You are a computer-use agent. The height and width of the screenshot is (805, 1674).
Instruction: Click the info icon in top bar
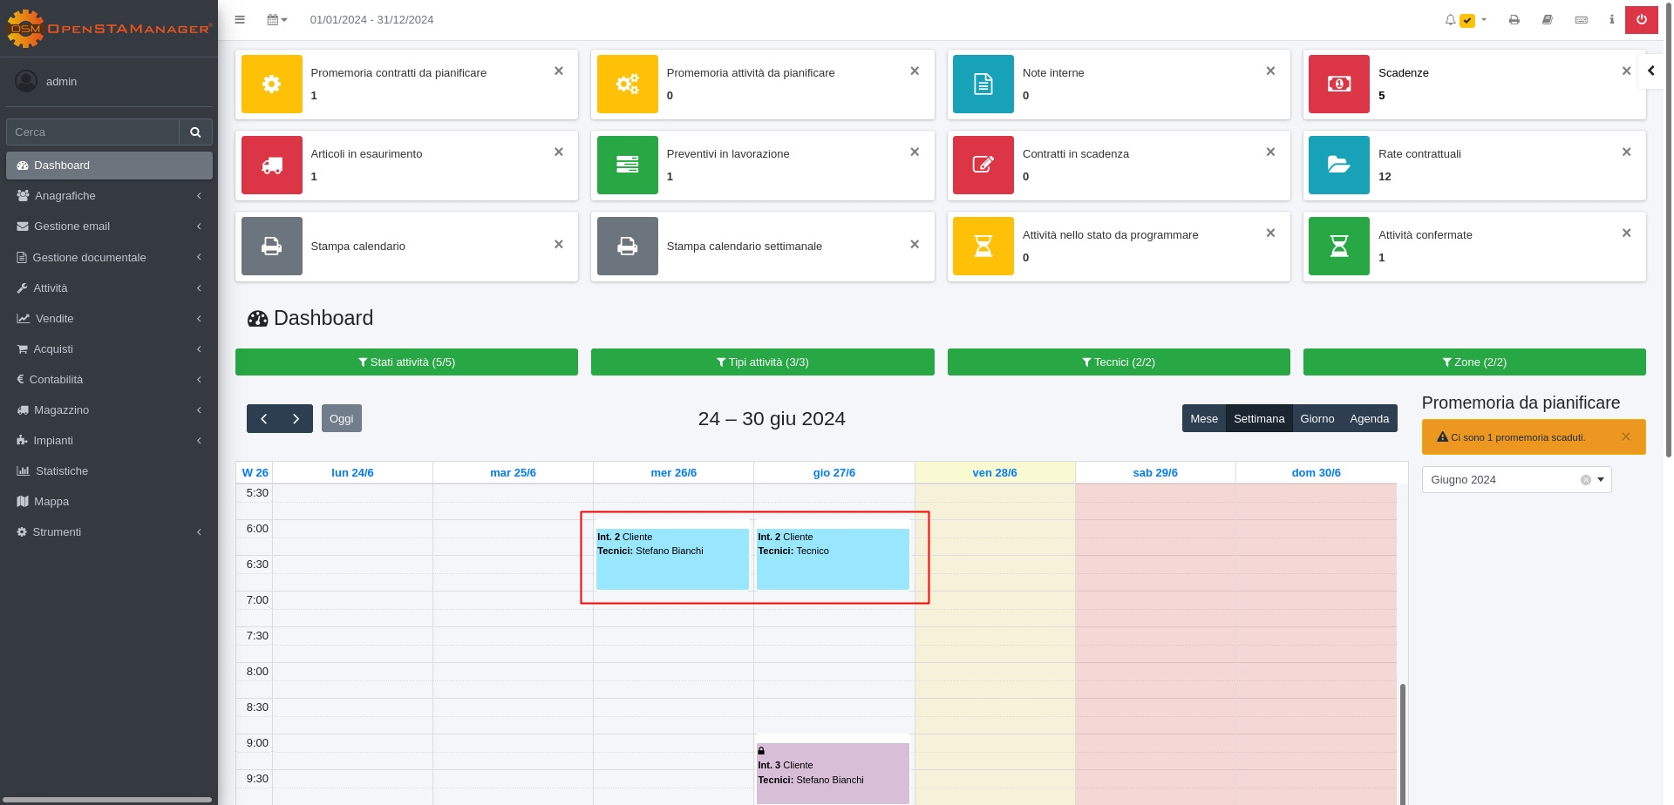coord(1611,19)
